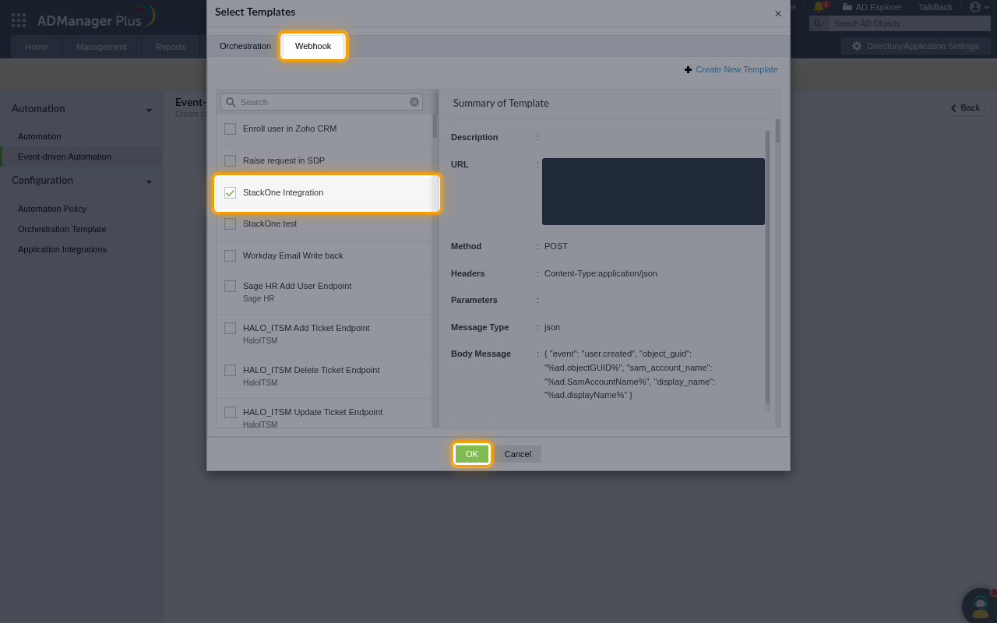Switch to the Orchestration tab
This screenshot has width=997, height=623.
click(x=245, y=46)
